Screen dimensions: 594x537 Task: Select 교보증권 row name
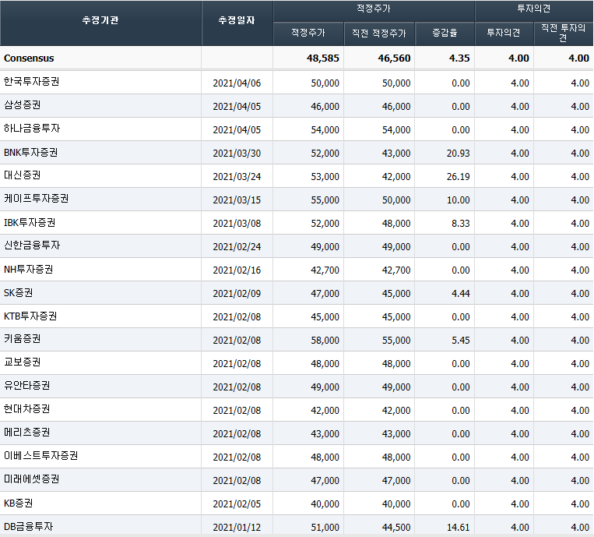coord(23,362)
